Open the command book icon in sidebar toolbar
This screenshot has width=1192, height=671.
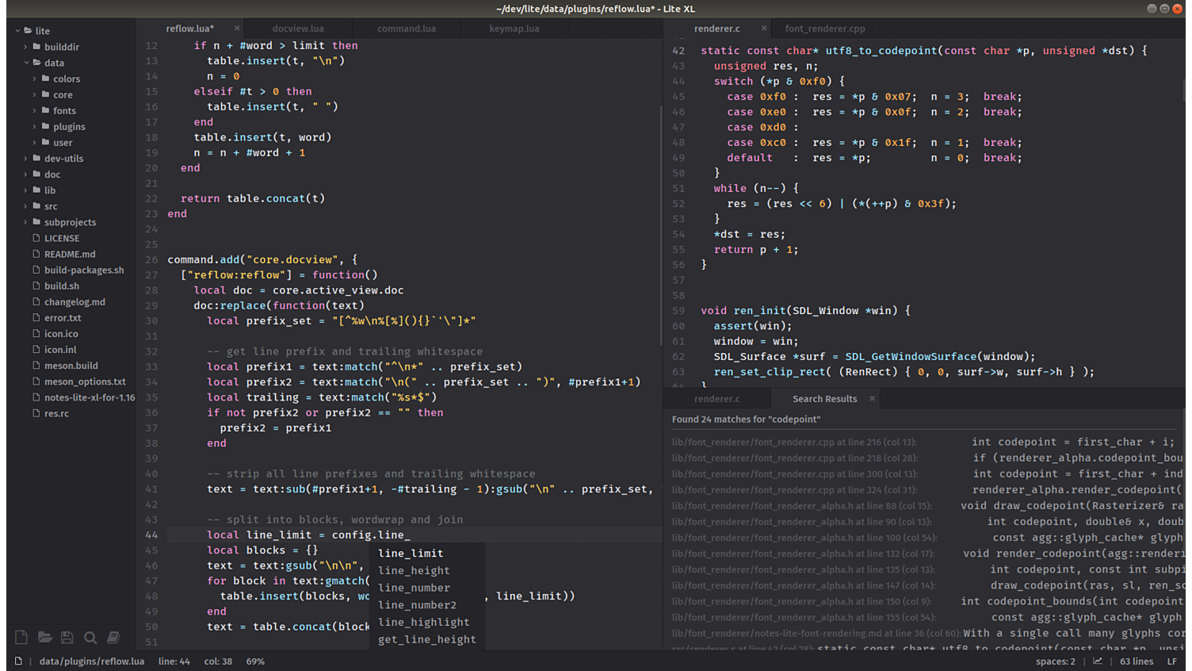pyautogui.click(x=113, y=637)
